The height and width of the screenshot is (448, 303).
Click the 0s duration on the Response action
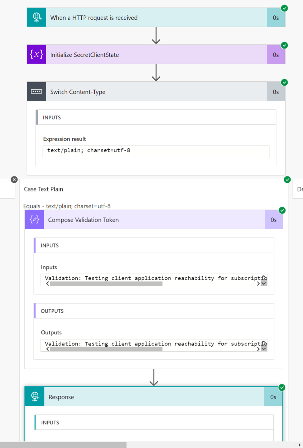[x=273, y=397]
